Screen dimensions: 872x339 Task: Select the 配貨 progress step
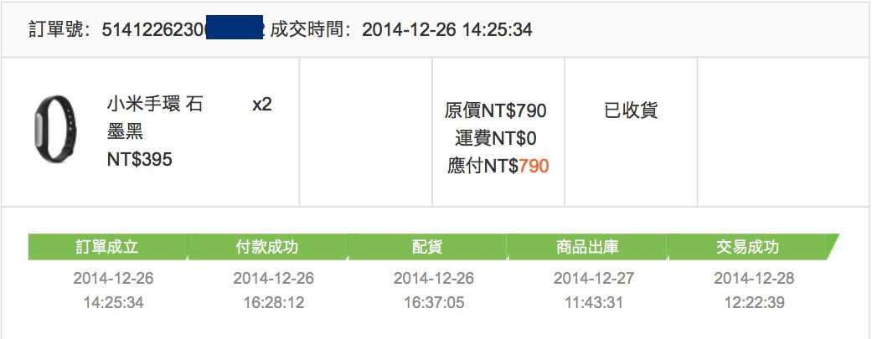[x=427, y=247]
